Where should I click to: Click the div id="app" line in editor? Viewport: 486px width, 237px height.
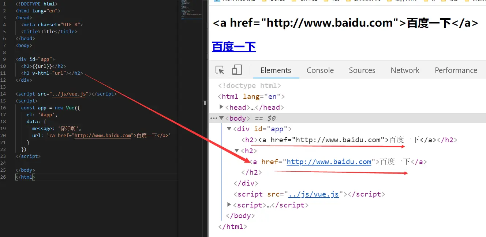point(35,59)
